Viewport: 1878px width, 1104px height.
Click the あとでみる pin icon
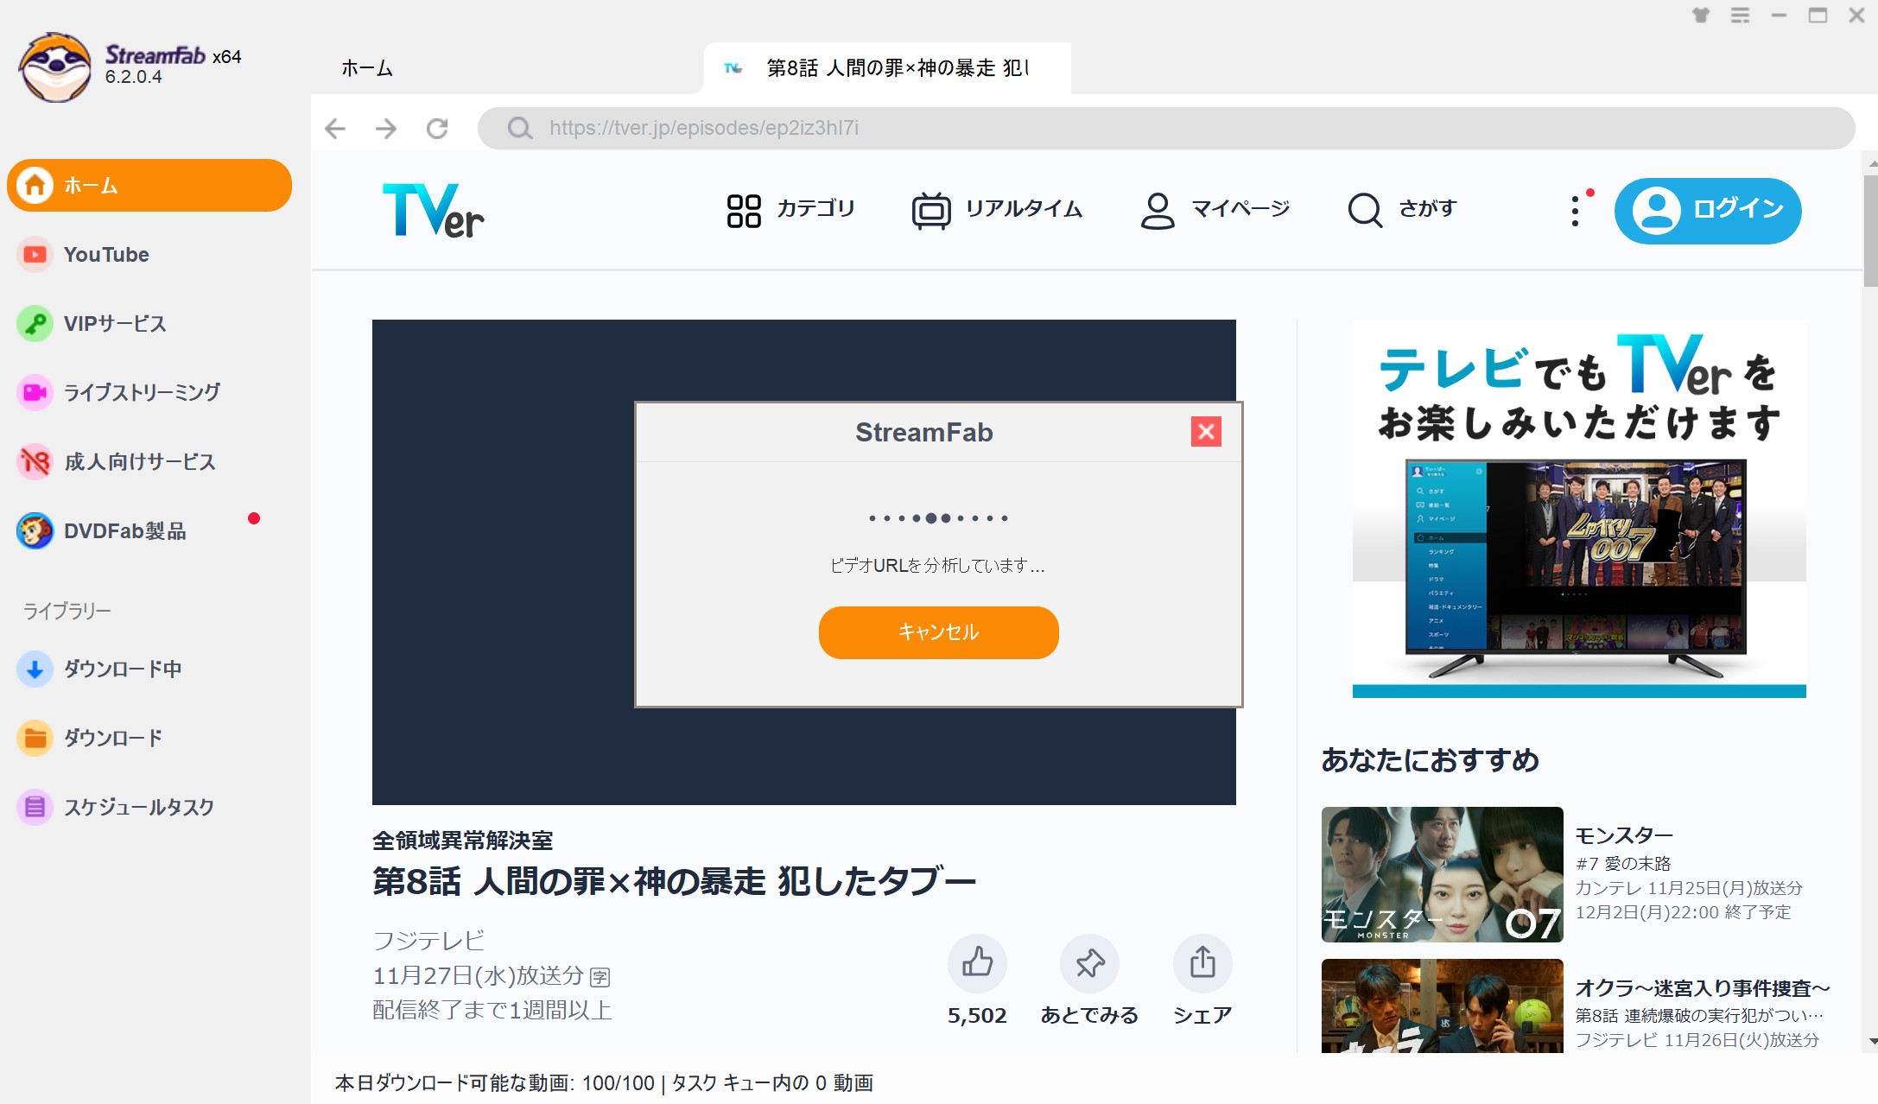pos(1090,963)
